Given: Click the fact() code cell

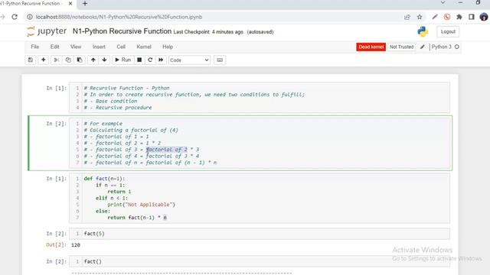Looking at the screenshot, I should (260, 261).
